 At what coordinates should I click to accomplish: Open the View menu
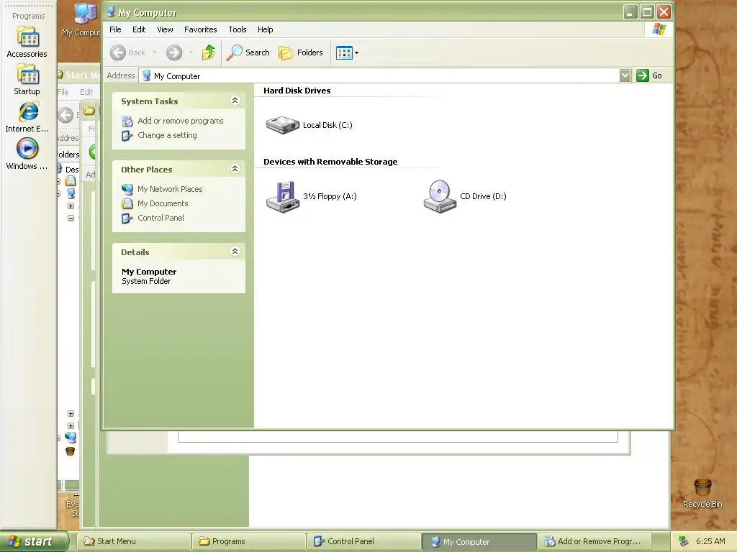pyautogui.click(x=165, y=29)
